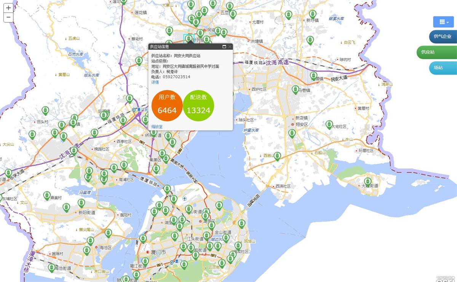Click the station marker at 马巷镇

pos(295,89)
